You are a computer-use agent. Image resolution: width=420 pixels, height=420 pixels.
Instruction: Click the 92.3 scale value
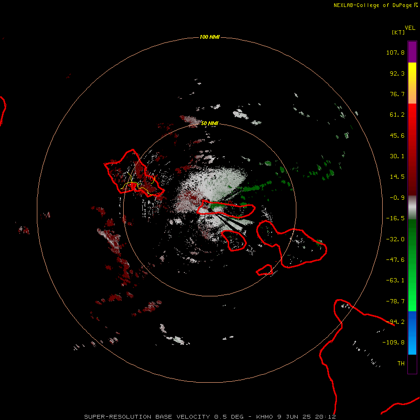click(x=397, y=73)
